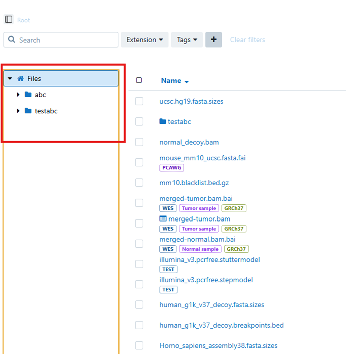Check the box for testabc folder row
The image size is (346, 354).
(x=139, y=121)
